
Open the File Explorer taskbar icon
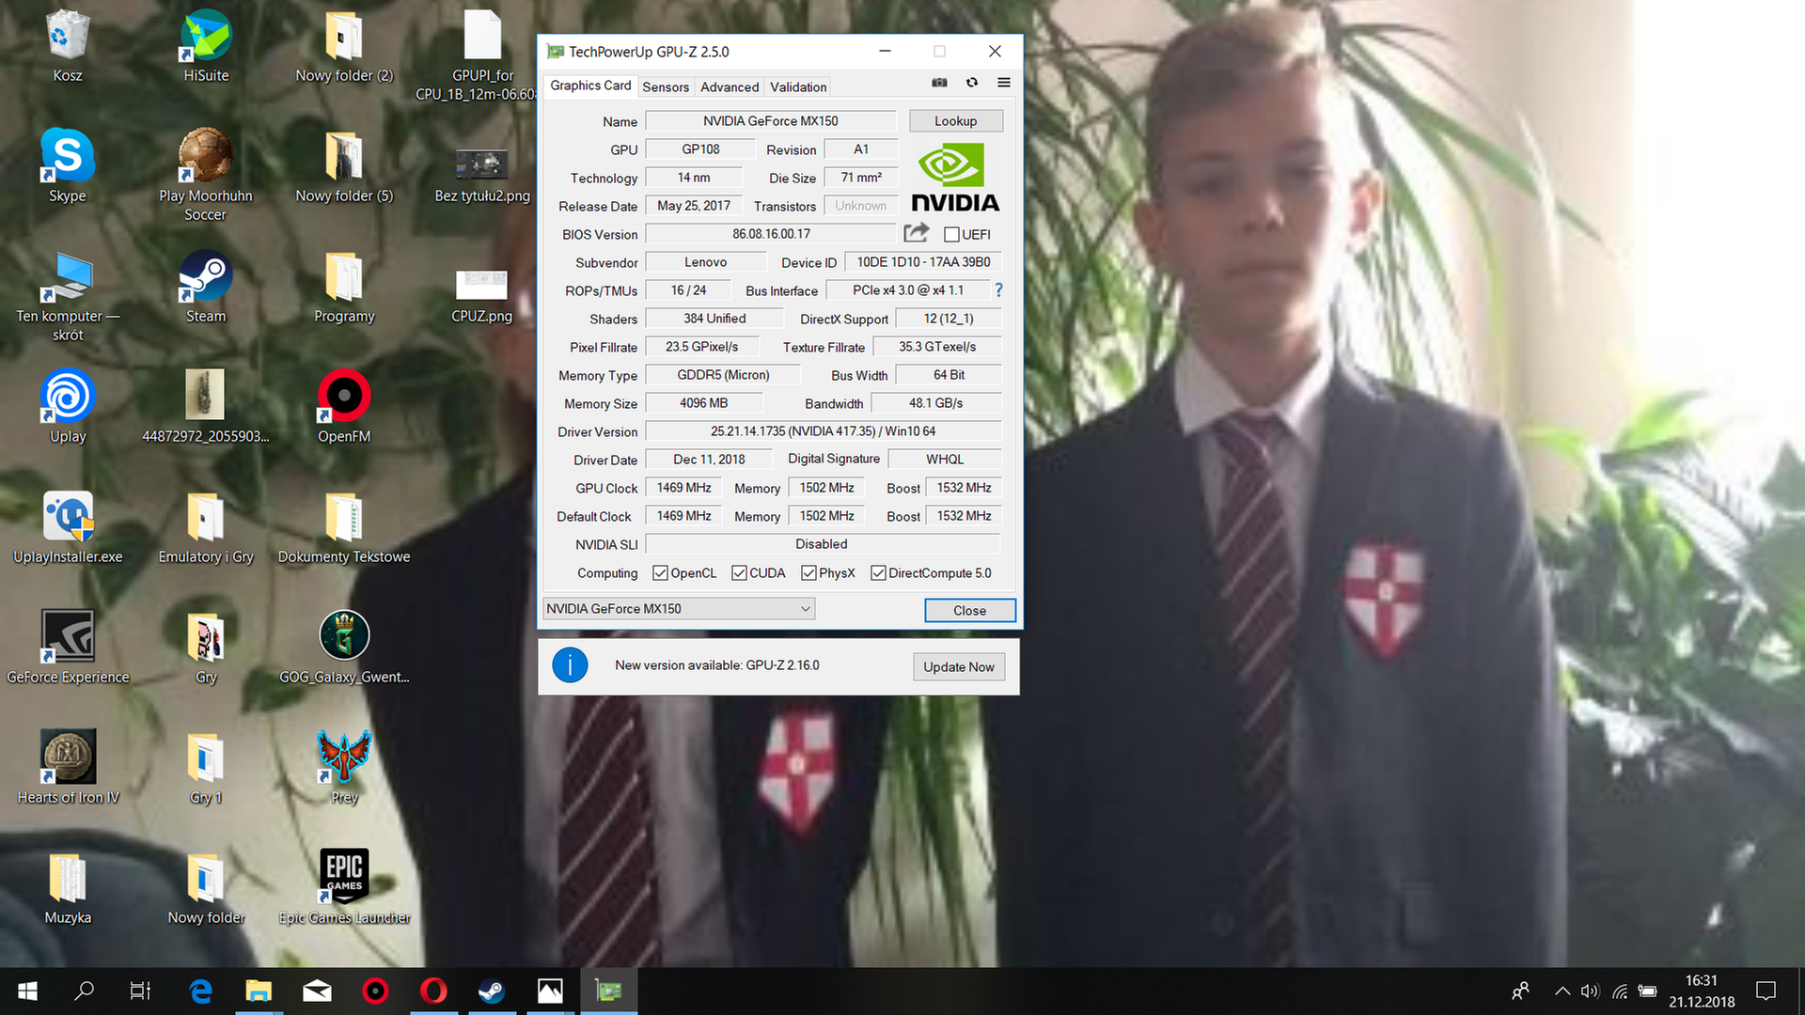pyautogui.click(x=259, y=991)
